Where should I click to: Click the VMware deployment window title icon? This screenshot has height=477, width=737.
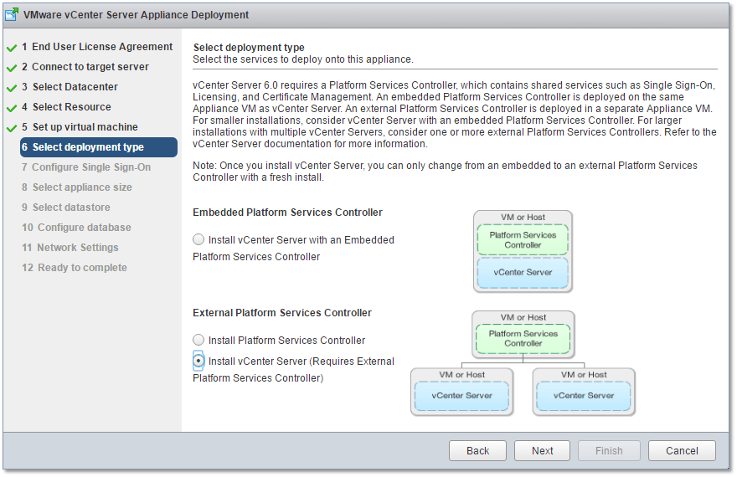pyautogui.click(x=12, y=14)
